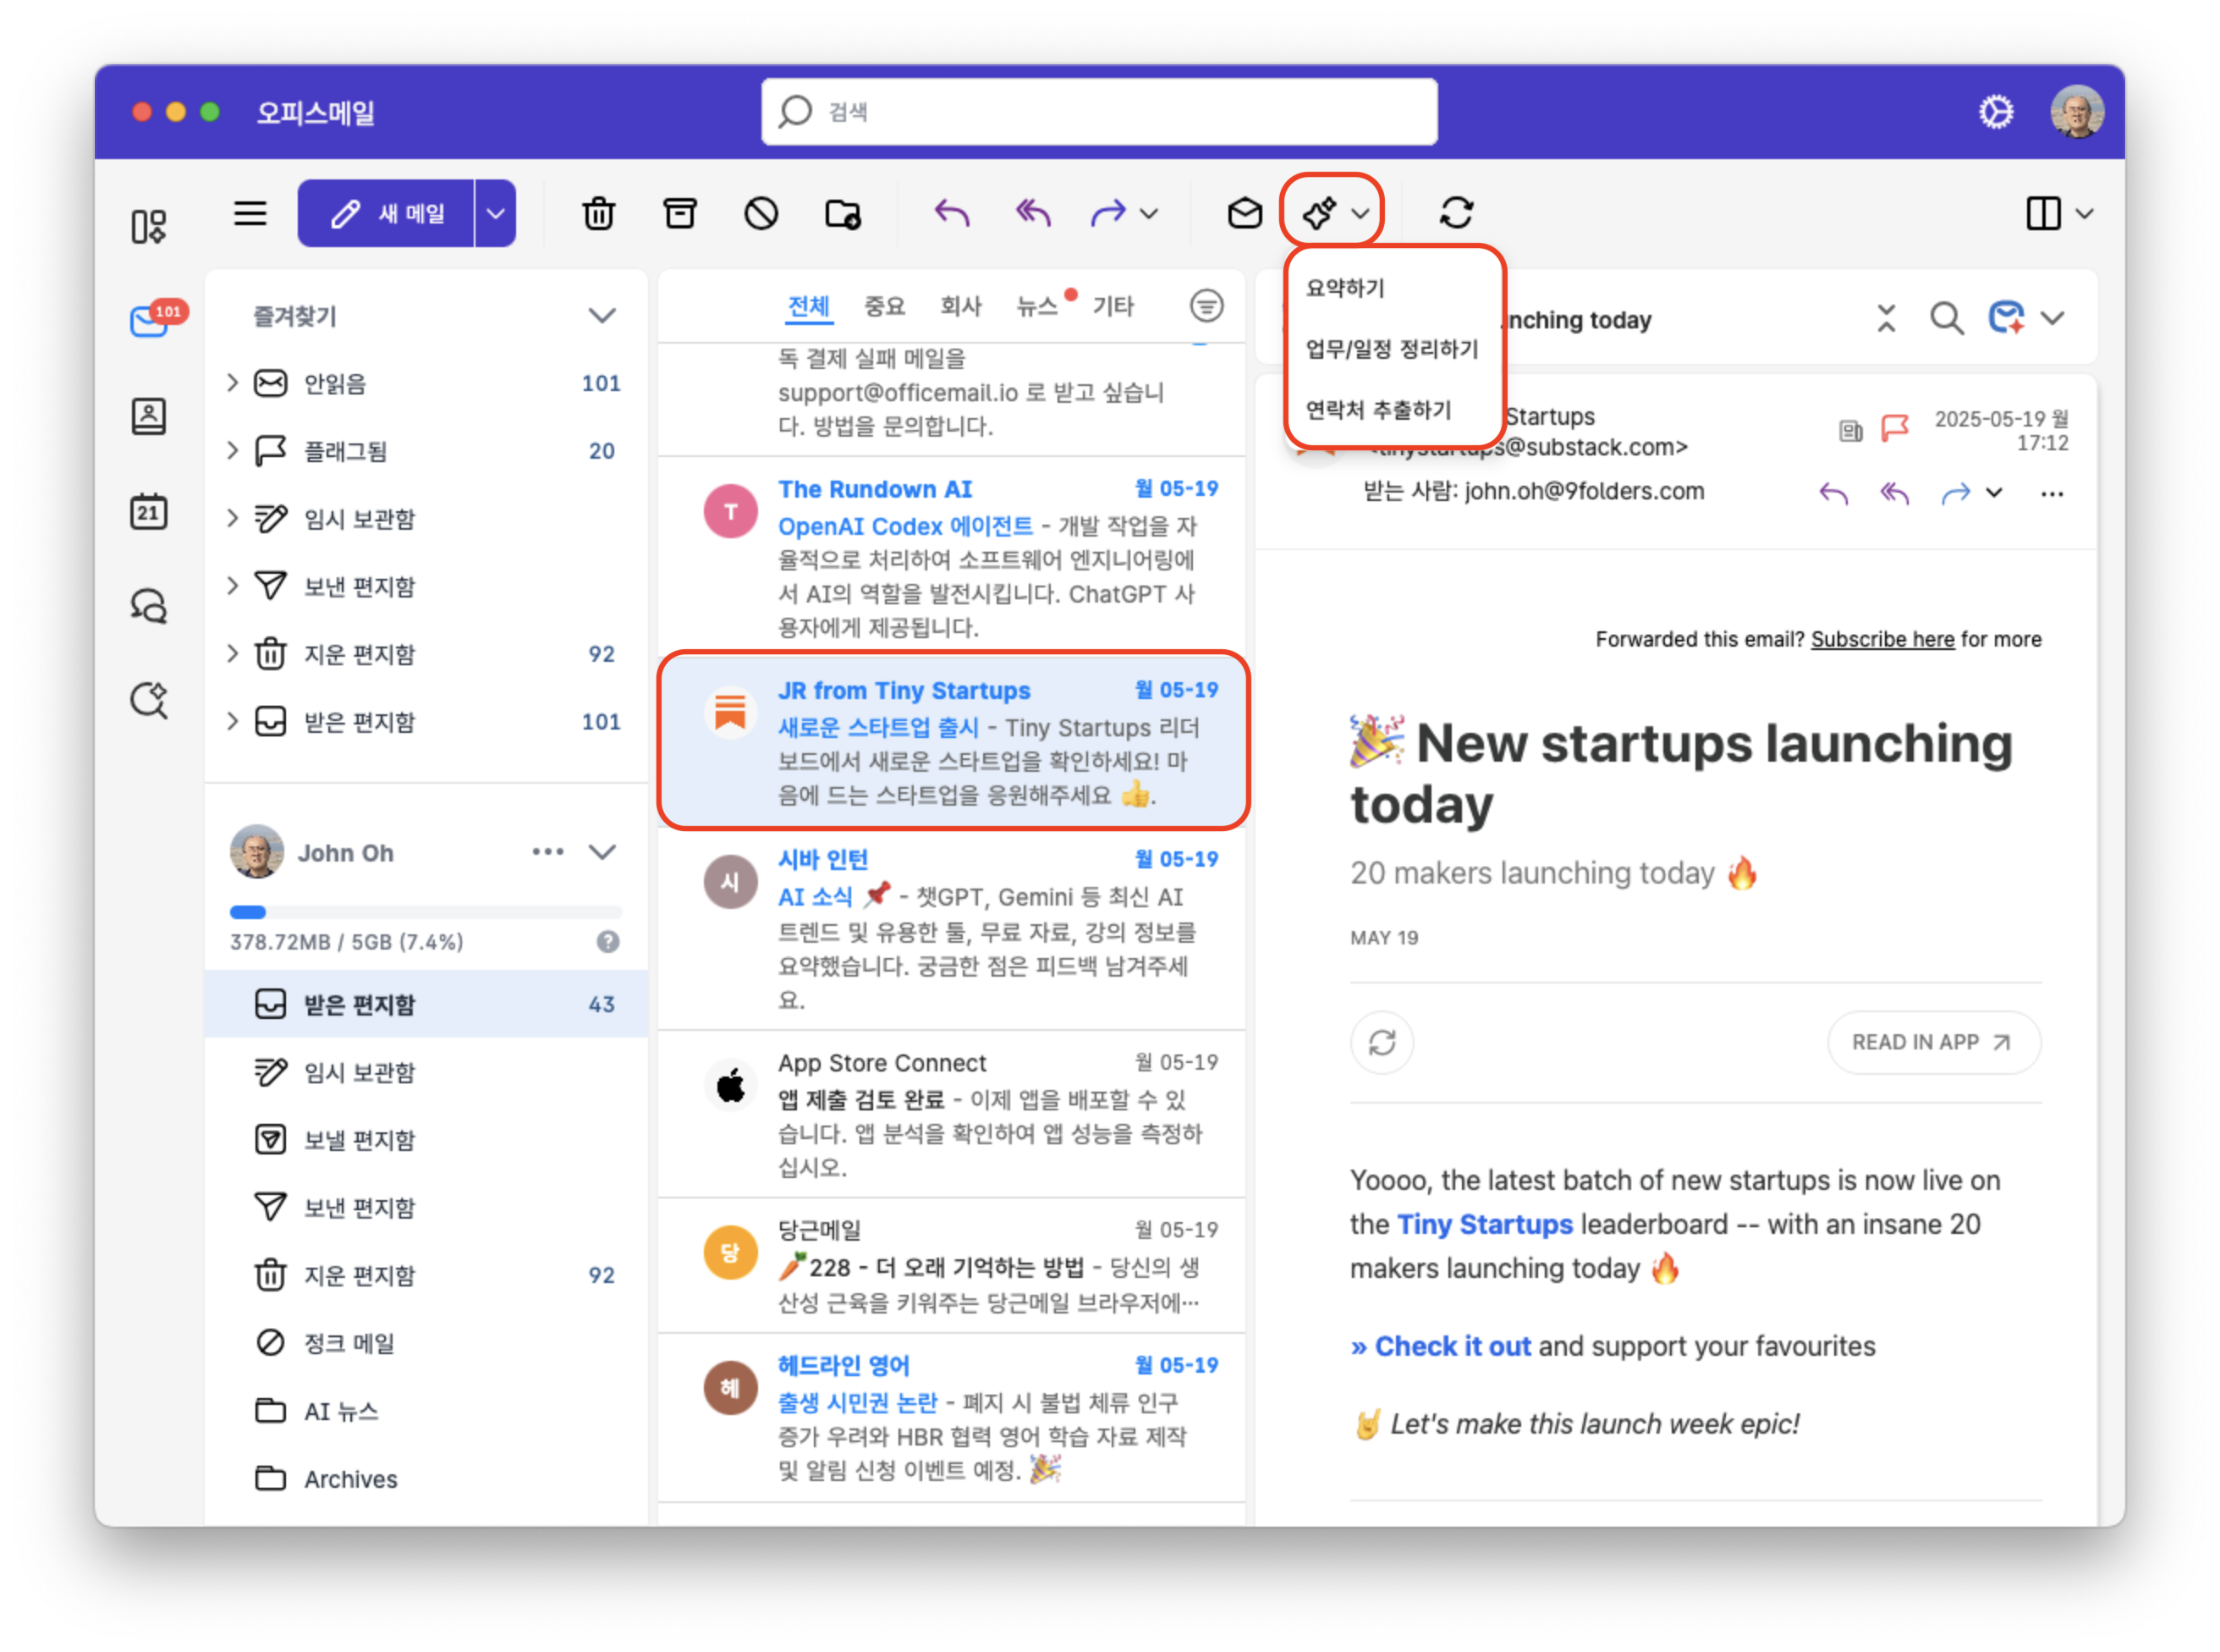
Task: Switch to the 회사 tab
Action: [960, 306]
